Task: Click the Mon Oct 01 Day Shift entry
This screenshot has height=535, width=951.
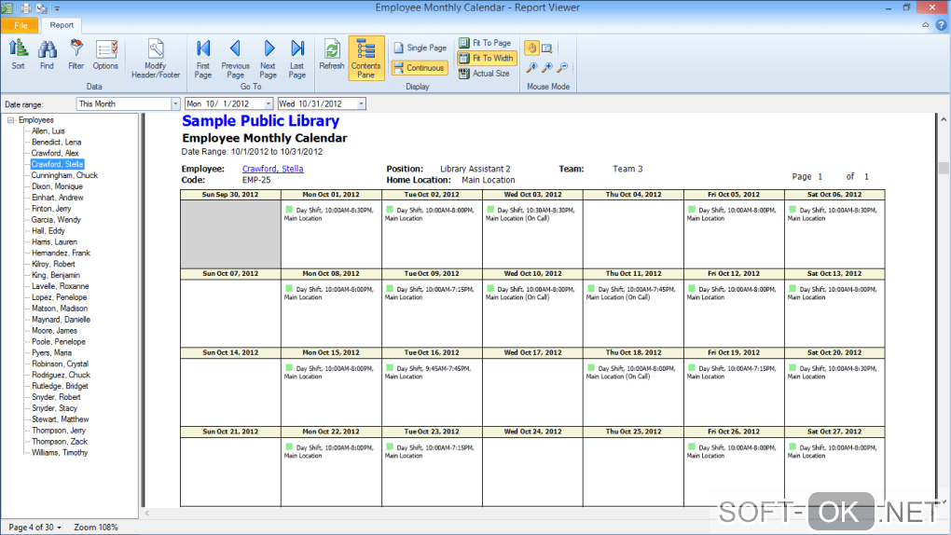Action: pos(329,214)
